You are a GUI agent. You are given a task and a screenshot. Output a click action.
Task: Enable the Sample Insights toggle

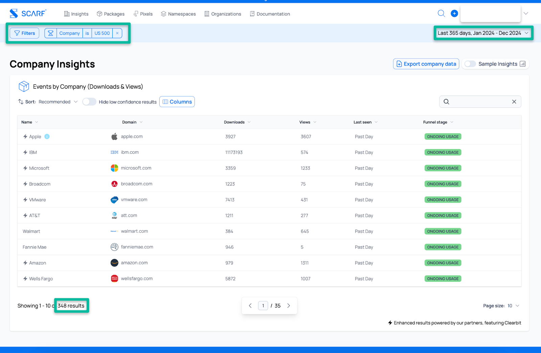click(470, 64)
